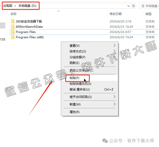
Task: Sort by the 修改日期 column header
Action: [x=116, y=14]
